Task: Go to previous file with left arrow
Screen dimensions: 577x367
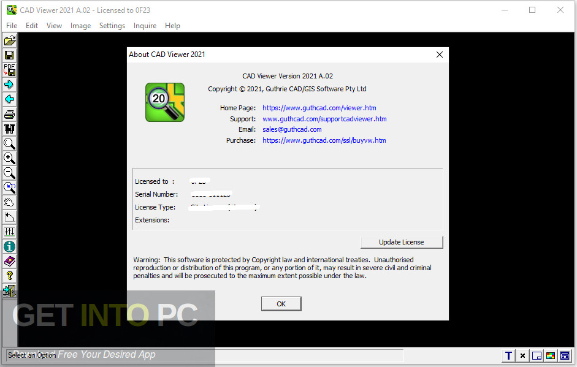Action: (x=10, y=99)
